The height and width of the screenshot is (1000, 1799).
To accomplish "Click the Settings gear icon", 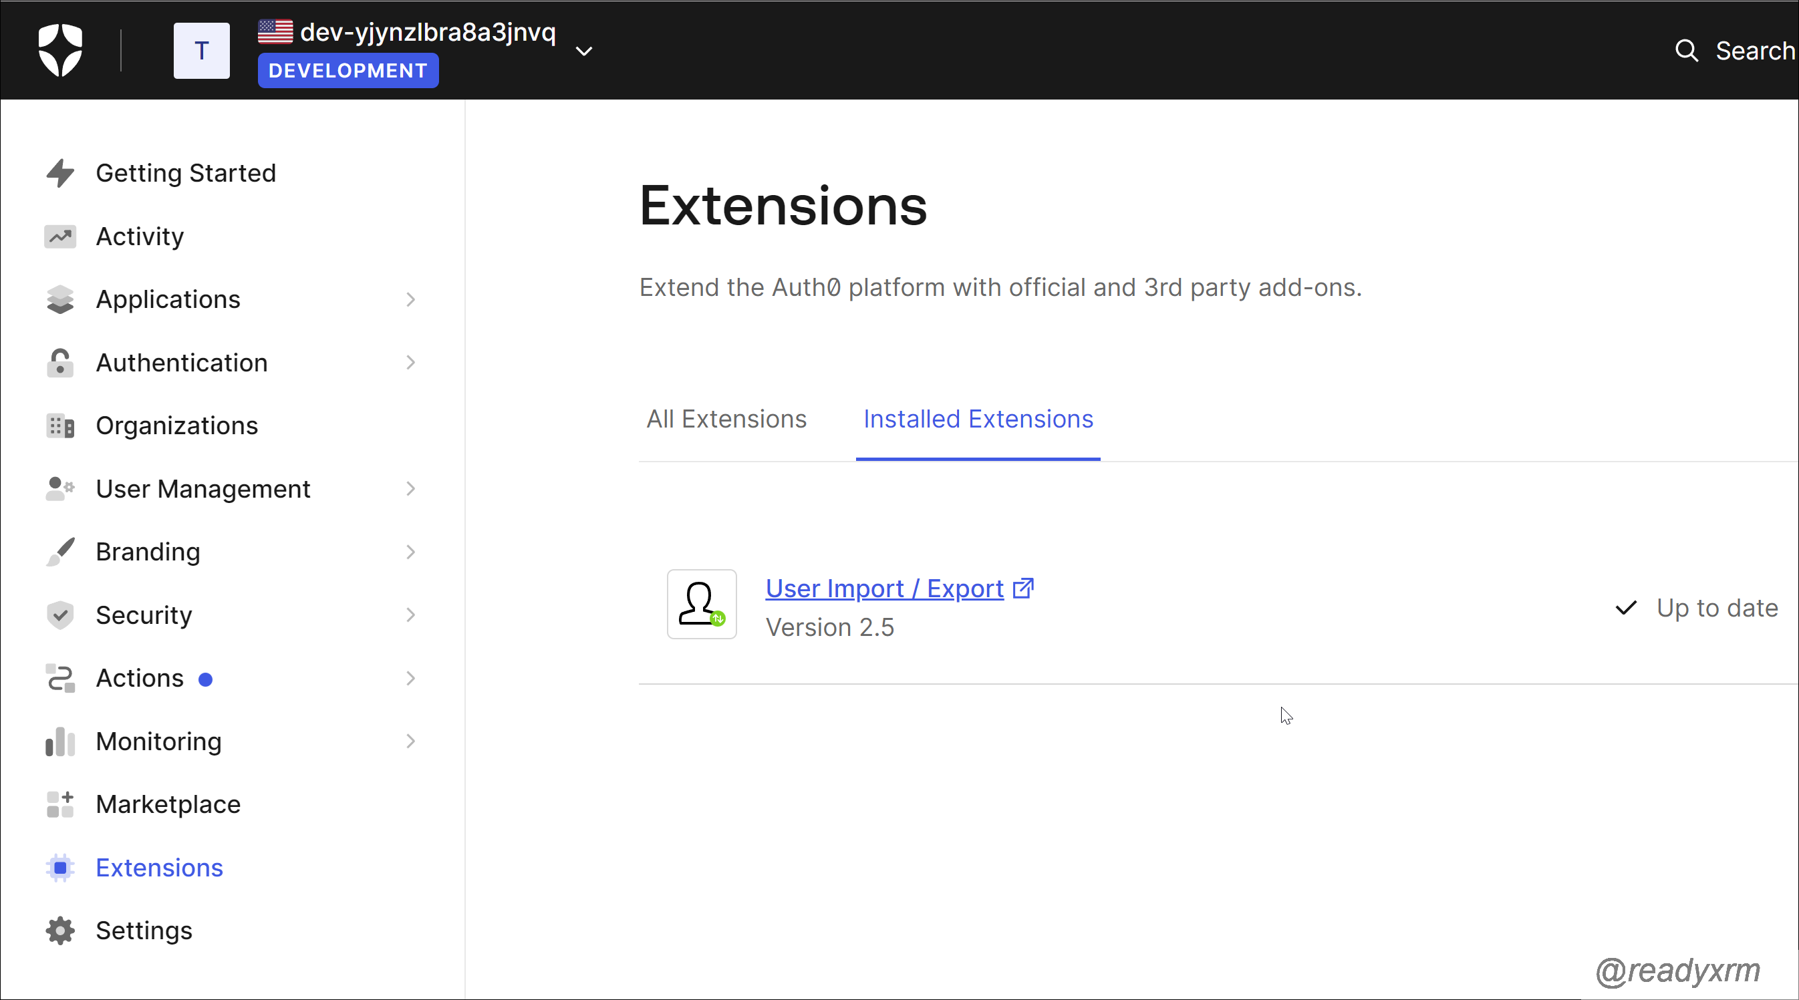I will 60,930.
